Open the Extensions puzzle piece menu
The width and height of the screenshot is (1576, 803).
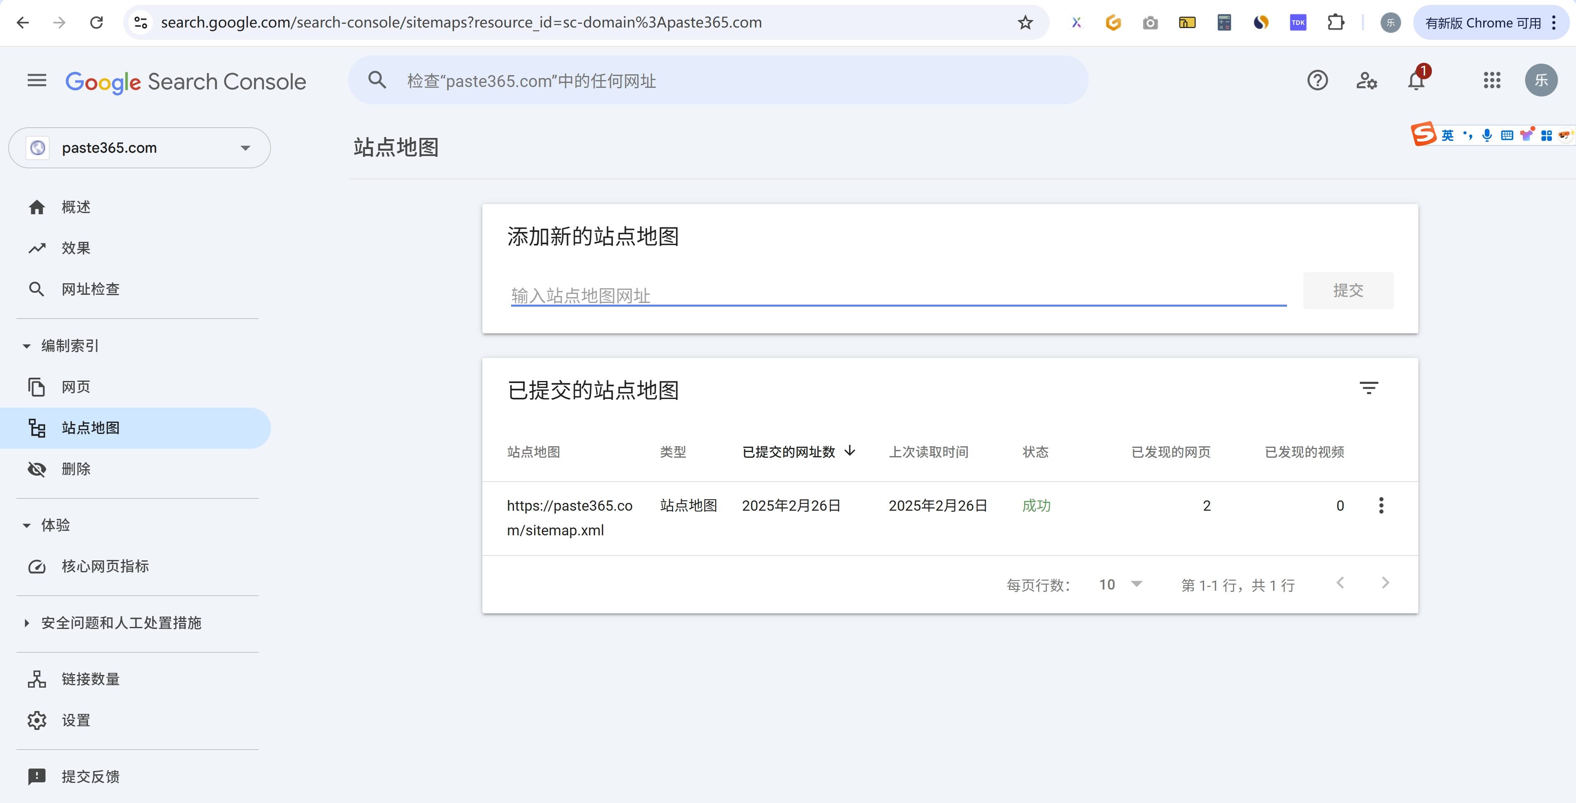[1336, 23]
